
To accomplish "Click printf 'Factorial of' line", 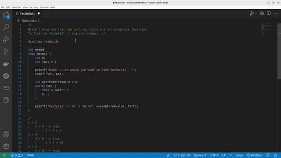I will pos(86,106).
